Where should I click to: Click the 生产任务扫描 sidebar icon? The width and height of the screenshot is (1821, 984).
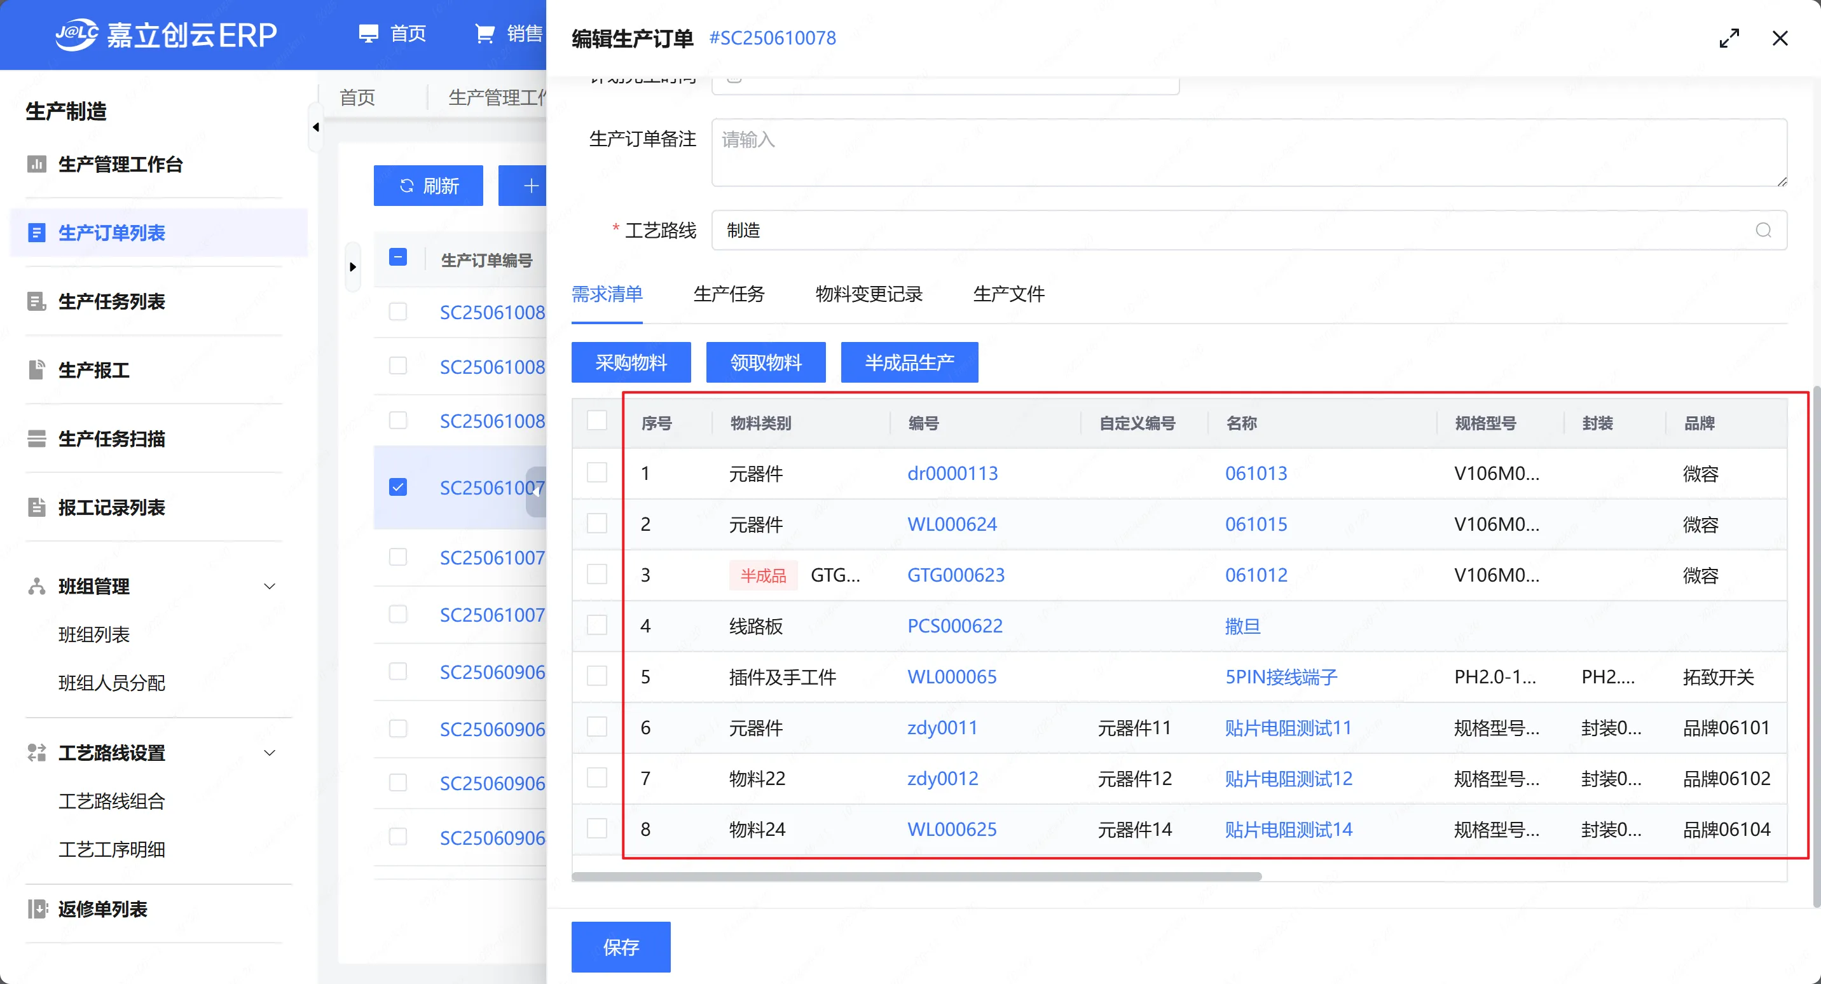pos(36,438)
